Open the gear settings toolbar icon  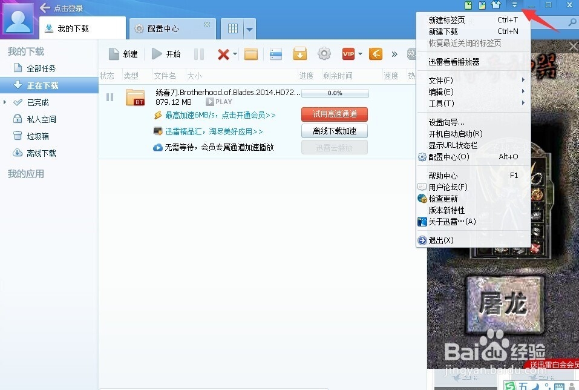324,54
